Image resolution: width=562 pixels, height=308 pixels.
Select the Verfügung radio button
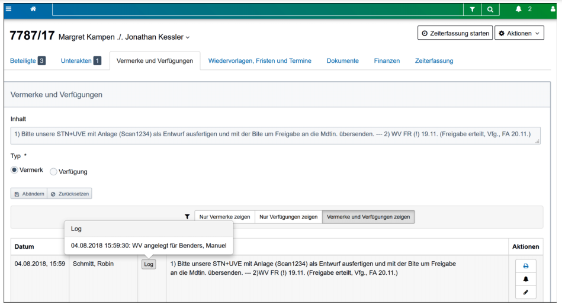click(x=54, y=172)
